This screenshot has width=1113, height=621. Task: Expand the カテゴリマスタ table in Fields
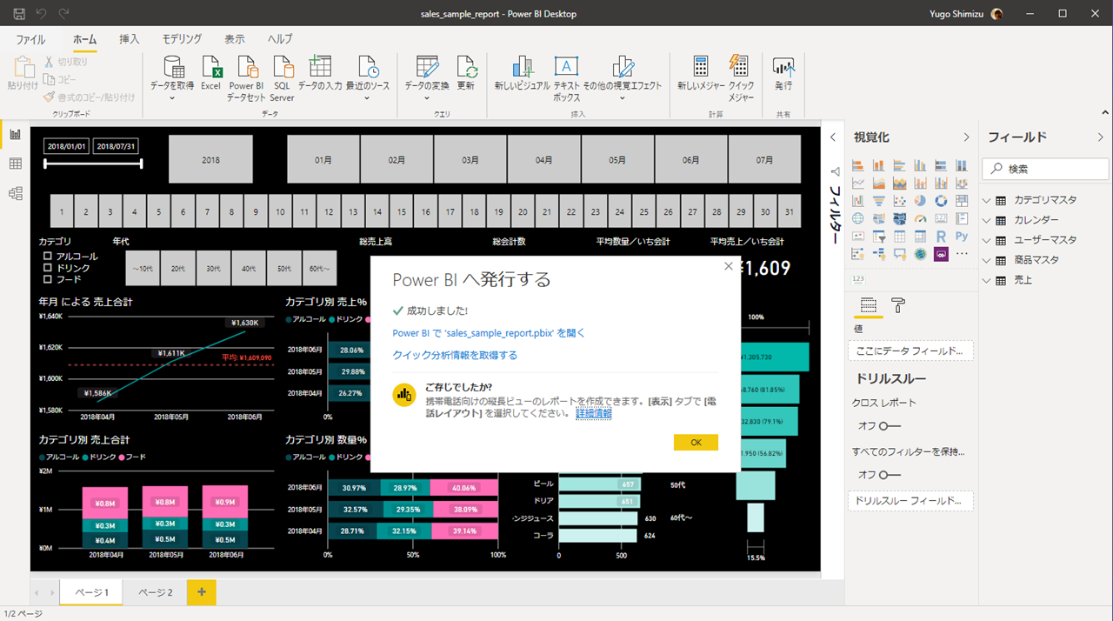[x=987, y=200]
